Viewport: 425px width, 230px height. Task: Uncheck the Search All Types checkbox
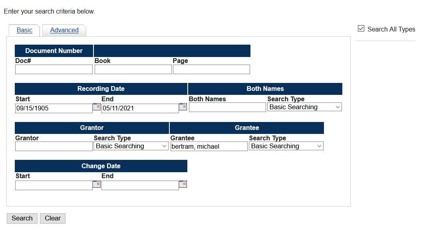pos(361,28)
